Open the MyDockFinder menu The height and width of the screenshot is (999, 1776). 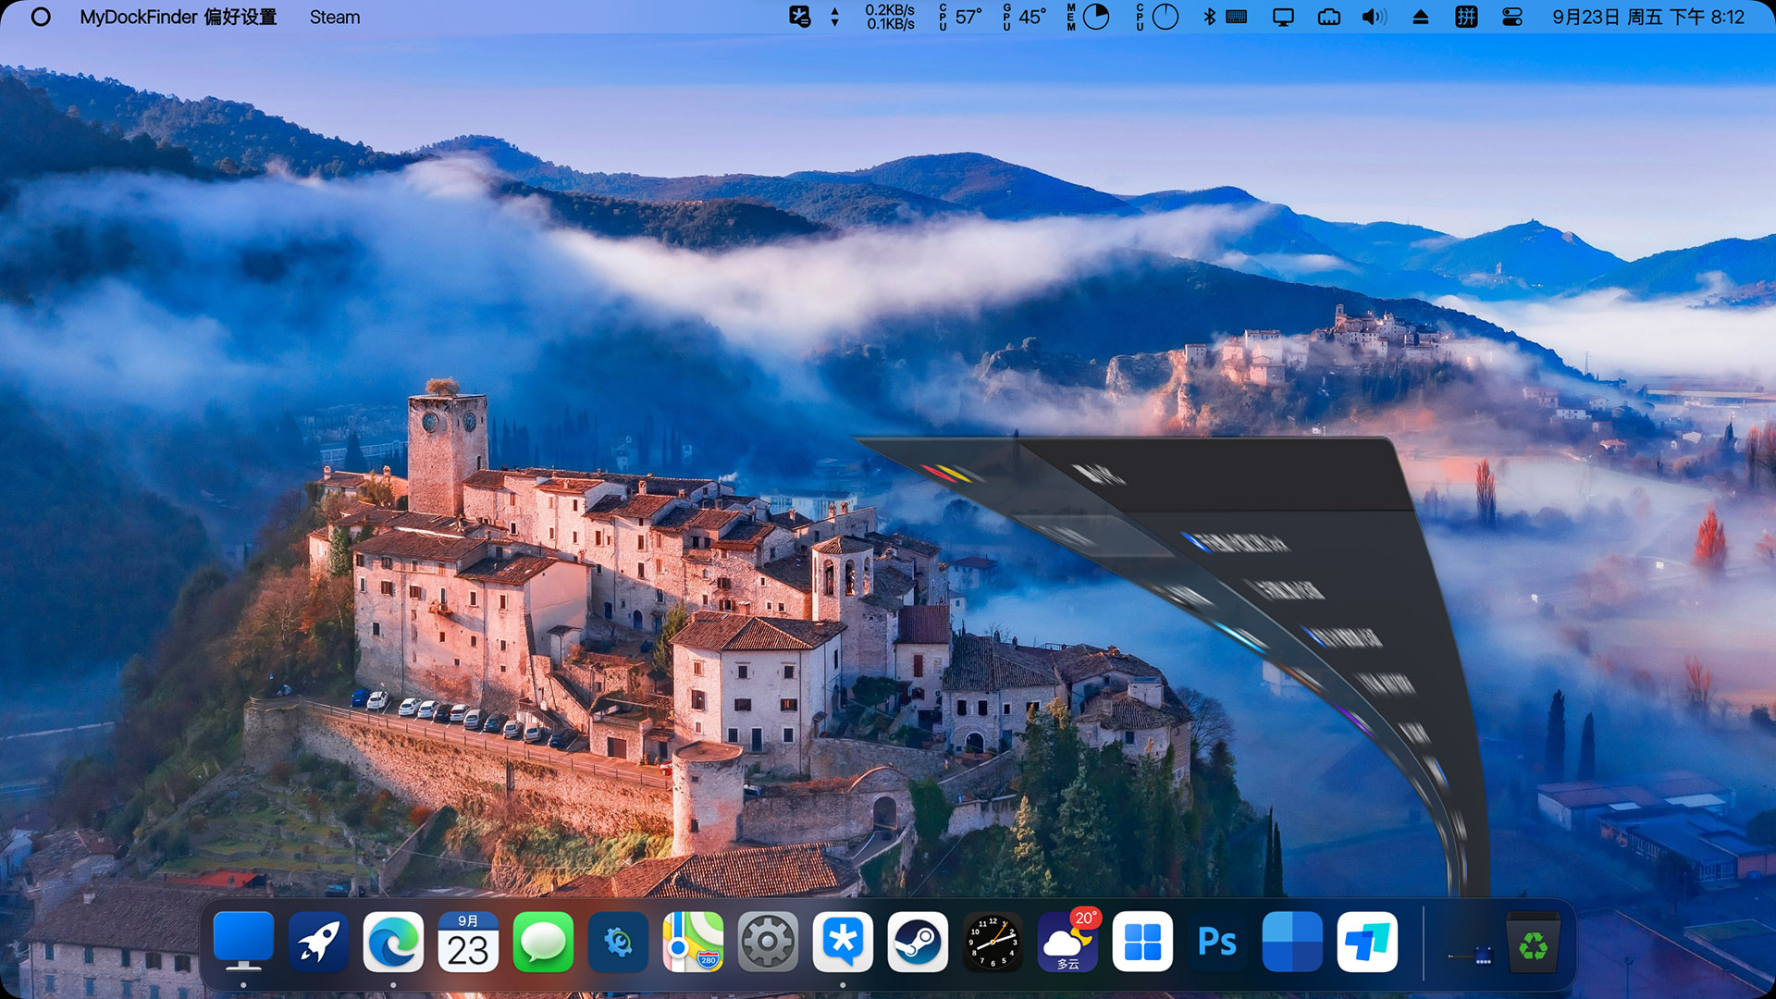[139, 17]
